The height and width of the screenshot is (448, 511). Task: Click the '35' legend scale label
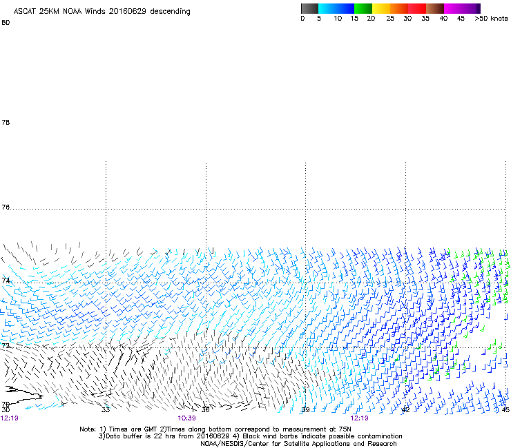tap(425, 19)
